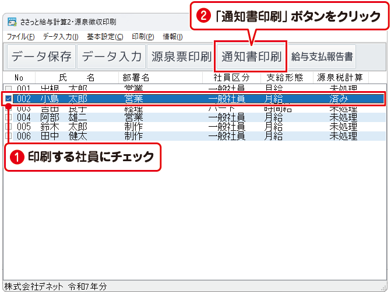Check the checkbox for employee 004 阿部 雄二
Viewport: 391px width, 292px height.
pos(8,117)
